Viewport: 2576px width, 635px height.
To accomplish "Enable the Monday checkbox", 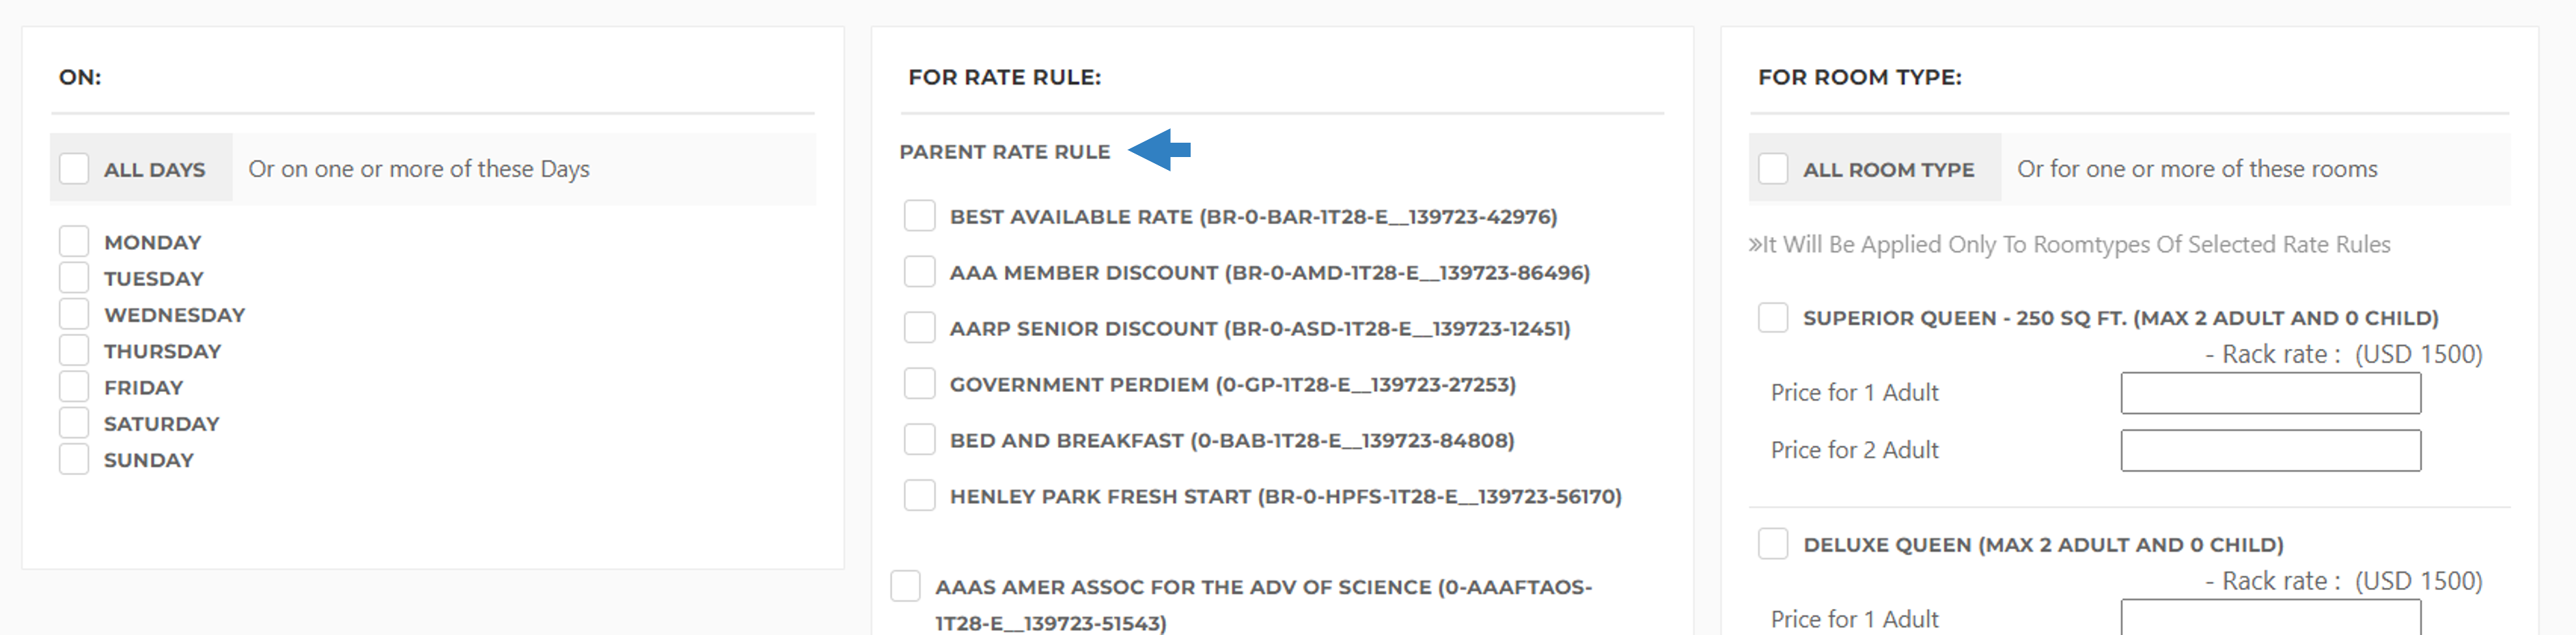I will click(74, 241).
